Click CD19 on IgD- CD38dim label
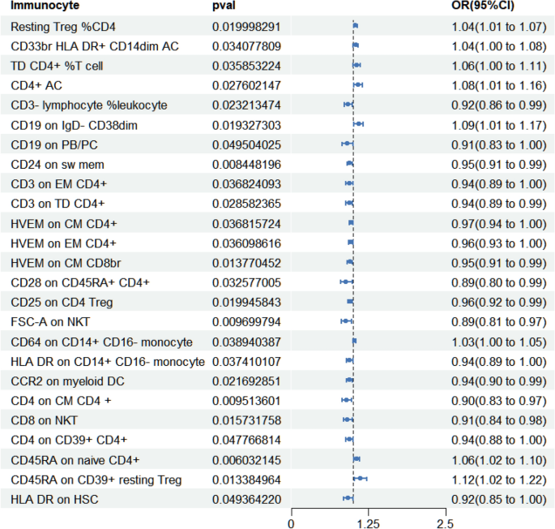 click(74, 126)
